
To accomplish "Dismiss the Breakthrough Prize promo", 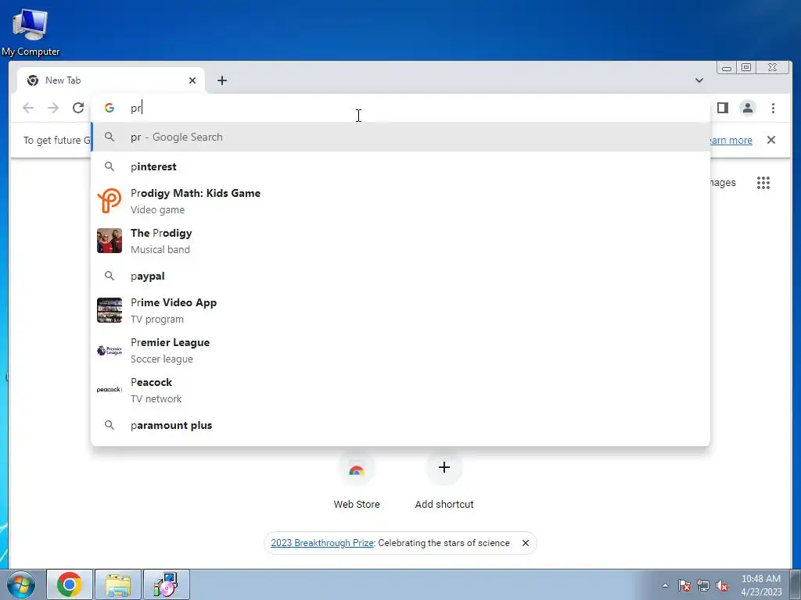I will tap(525, 543).
